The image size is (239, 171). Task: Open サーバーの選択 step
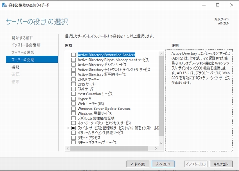(x=23, y=52)
